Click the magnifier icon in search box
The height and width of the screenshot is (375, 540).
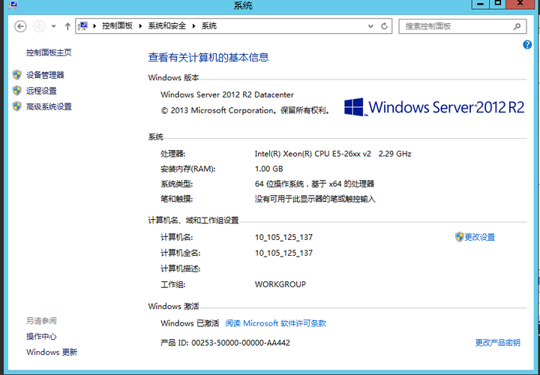(x=517, y=25)
